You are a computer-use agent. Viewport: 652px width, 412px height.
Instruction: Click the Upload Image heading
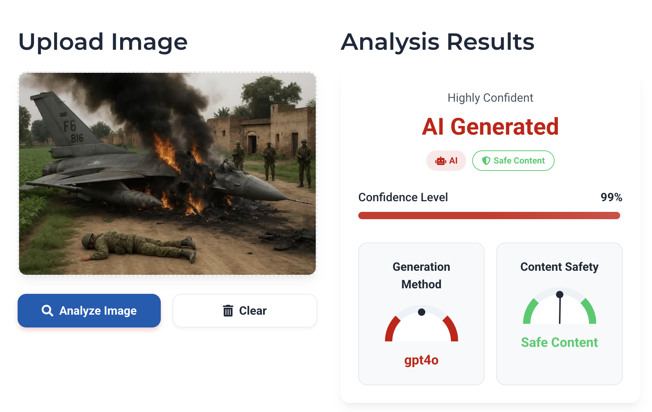coord(103,42)
